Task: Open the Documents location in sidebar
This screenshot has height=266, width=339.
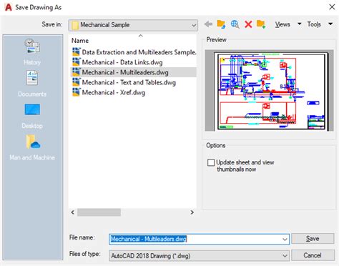Action: tap(32, 84)
